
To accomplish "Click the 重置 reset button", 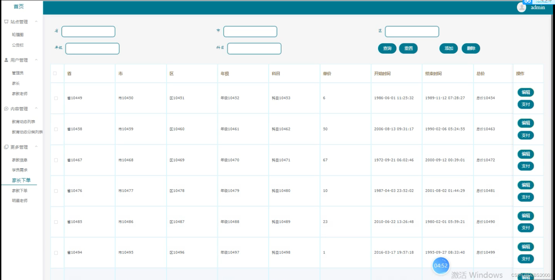I will pyautogui.click(x=408, y=48).
